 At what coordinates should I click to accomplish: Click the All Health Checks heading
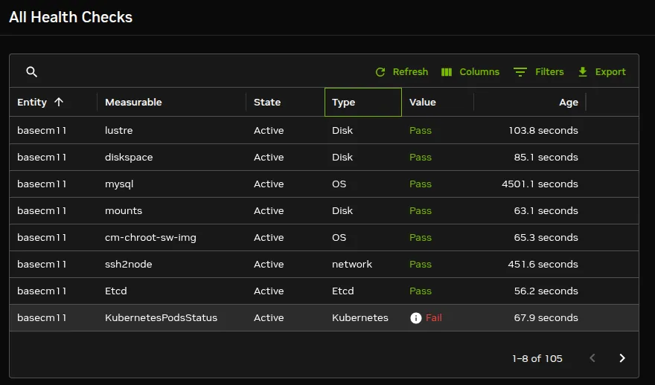(71, 17)
